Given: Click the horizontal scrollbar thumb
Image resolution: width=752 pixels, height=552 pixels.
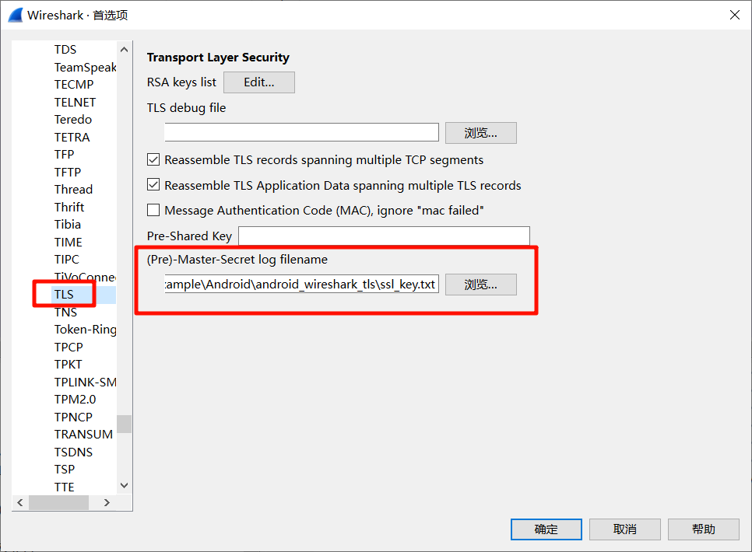Looking at the screenshot, I should pos(58,502).
